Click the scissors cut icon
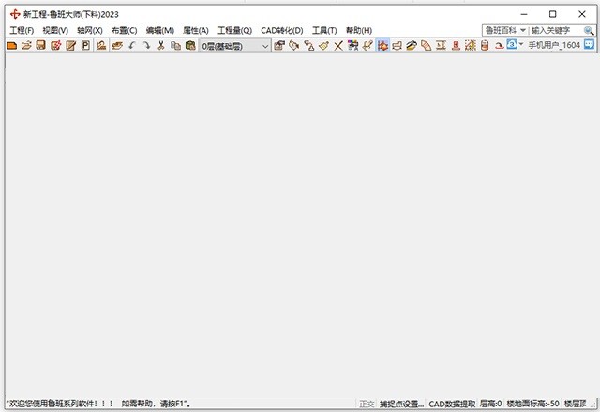The height and width of the screenshot is (412, 600). click(x=161, y=45)
